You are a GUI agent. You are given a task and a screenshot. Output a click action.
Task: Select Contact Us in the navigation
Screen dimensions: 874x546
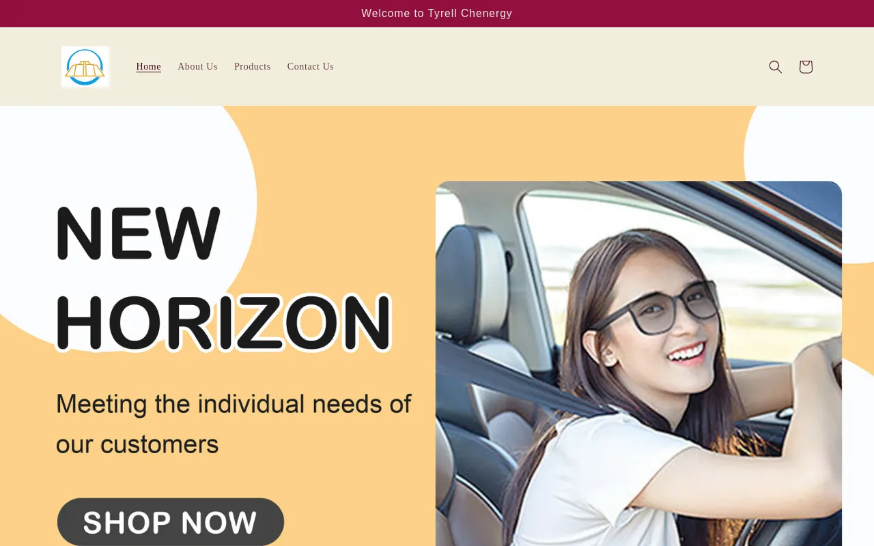click(311, 66)
